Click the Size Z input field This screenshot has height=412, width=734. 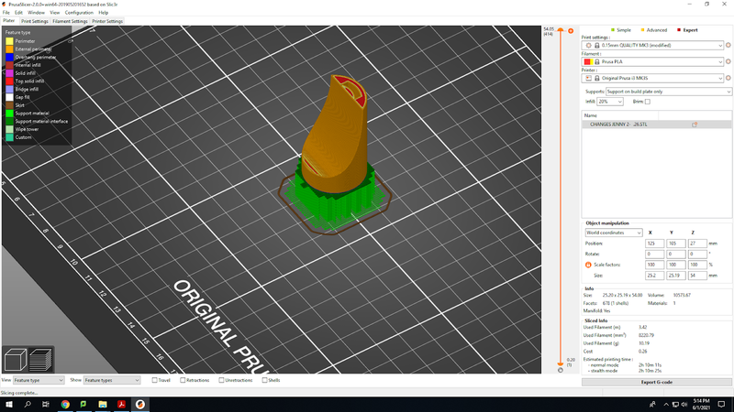point(697,276)
